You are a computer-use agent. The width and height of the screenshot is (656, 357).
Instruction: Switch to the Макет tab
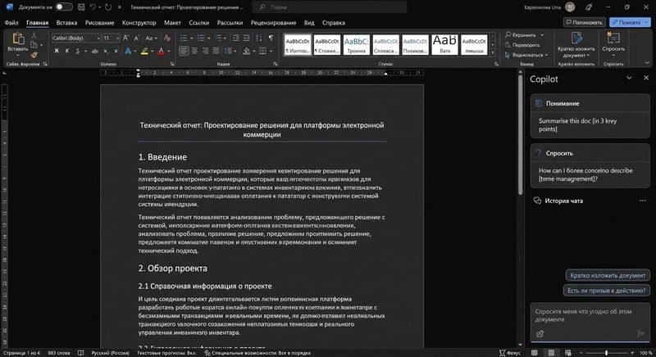coord(172,23)
